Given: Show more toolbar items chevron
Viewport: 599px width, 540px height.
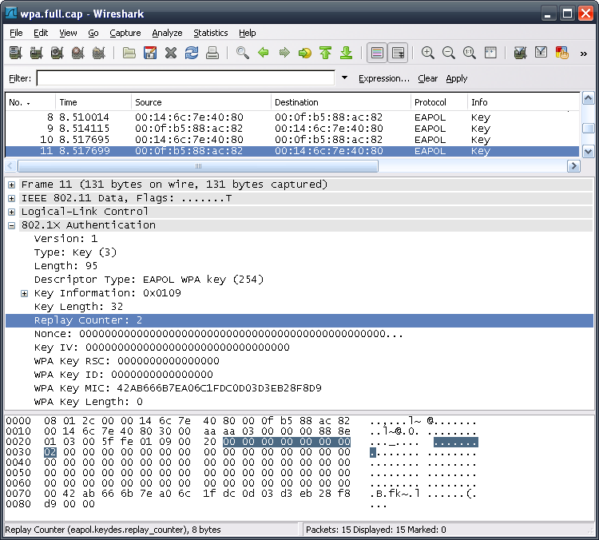Looking at the screenshot, I should [583, 54].
